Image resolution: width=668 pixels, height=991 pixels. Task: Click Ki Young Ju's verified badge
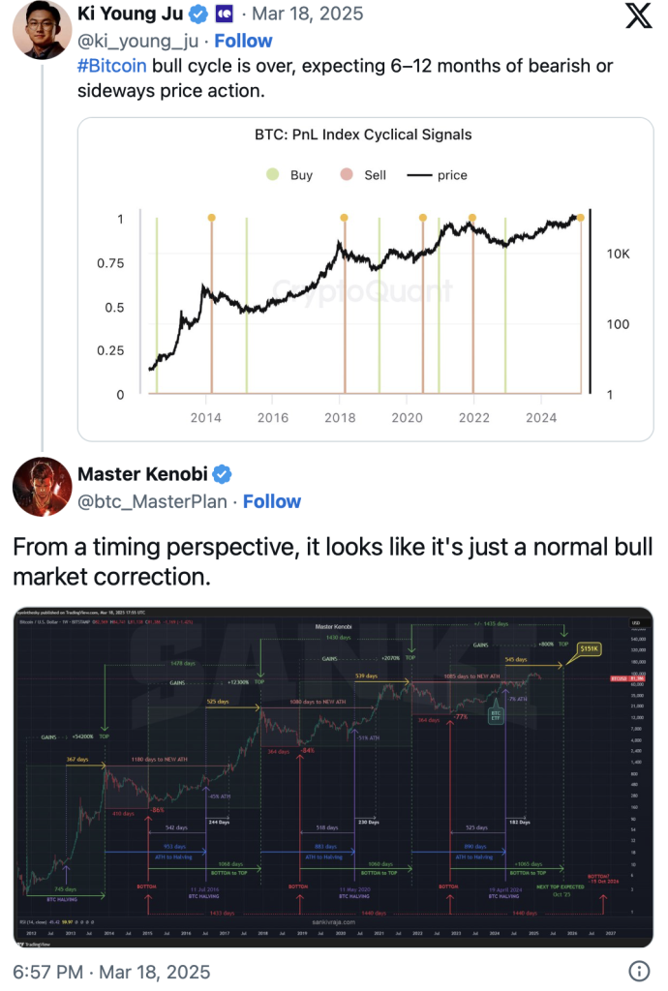(x=199, y=14)
